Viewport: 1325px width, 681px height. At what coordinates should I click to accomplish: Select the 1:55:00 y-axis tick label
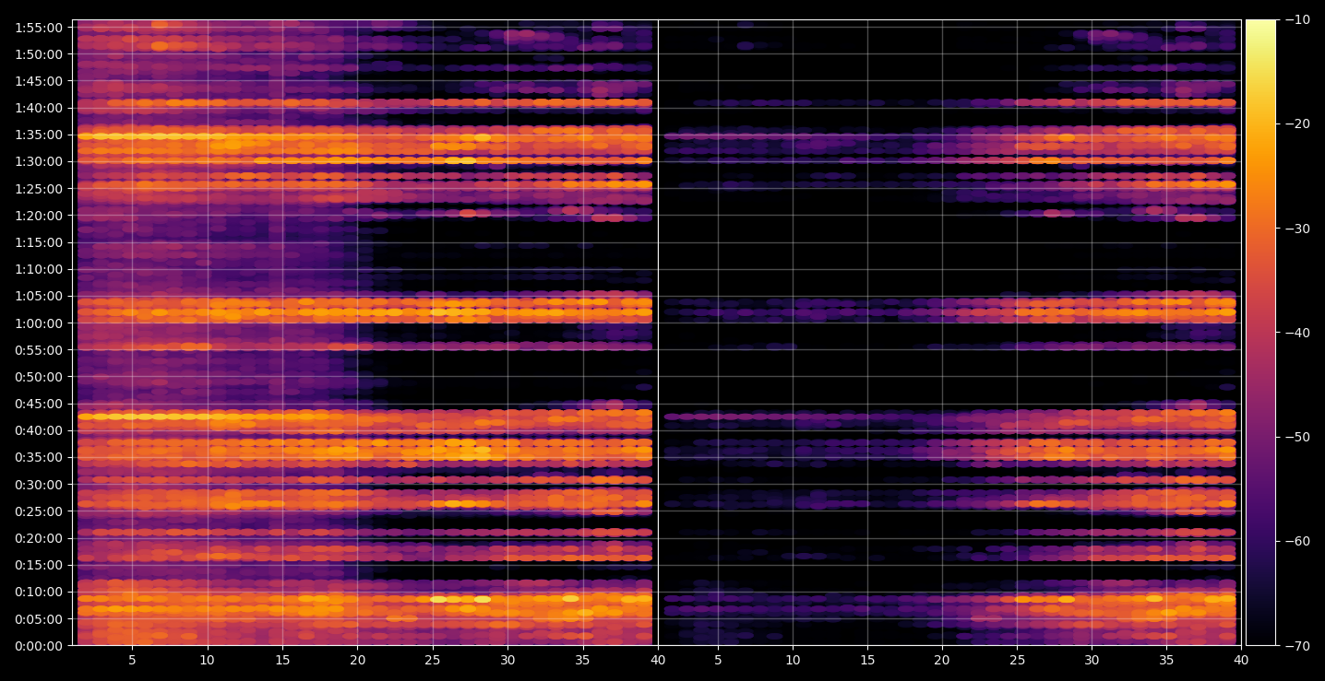[40, 28]
